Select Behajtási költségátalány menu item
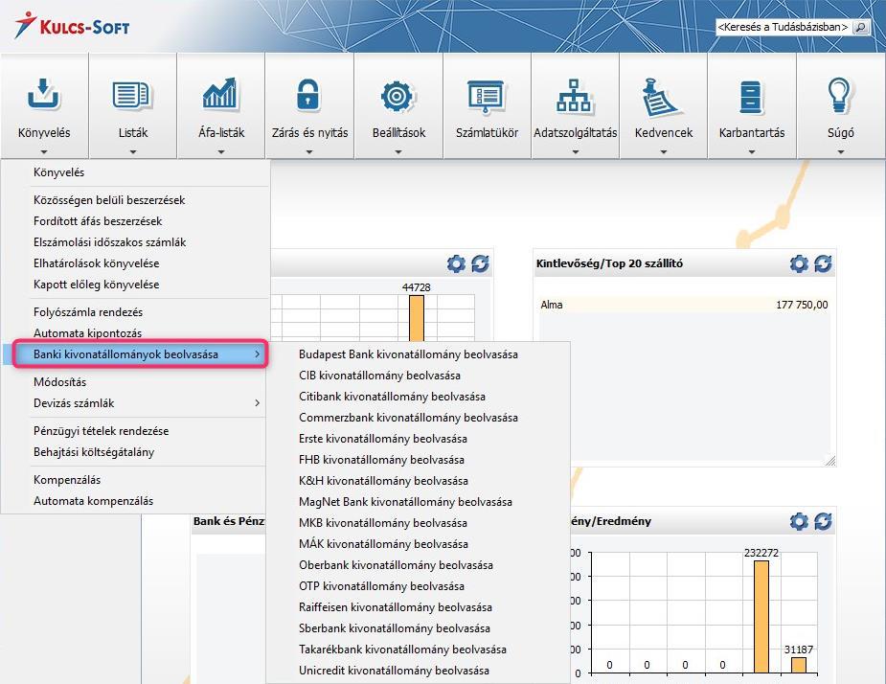The height and width of the screenshot is (684, 886). (134, 452)
